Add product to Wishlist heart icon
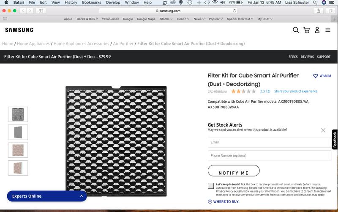Screen dimensions: 338x212 point(315,76)
